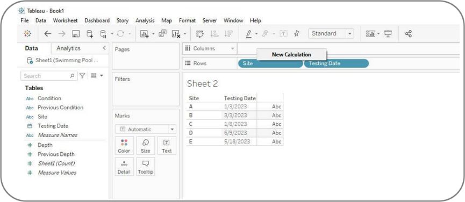Select the Previous Depth measure
Image resolution: width=465 pixels, height=202 pixels.
[56, 154]
